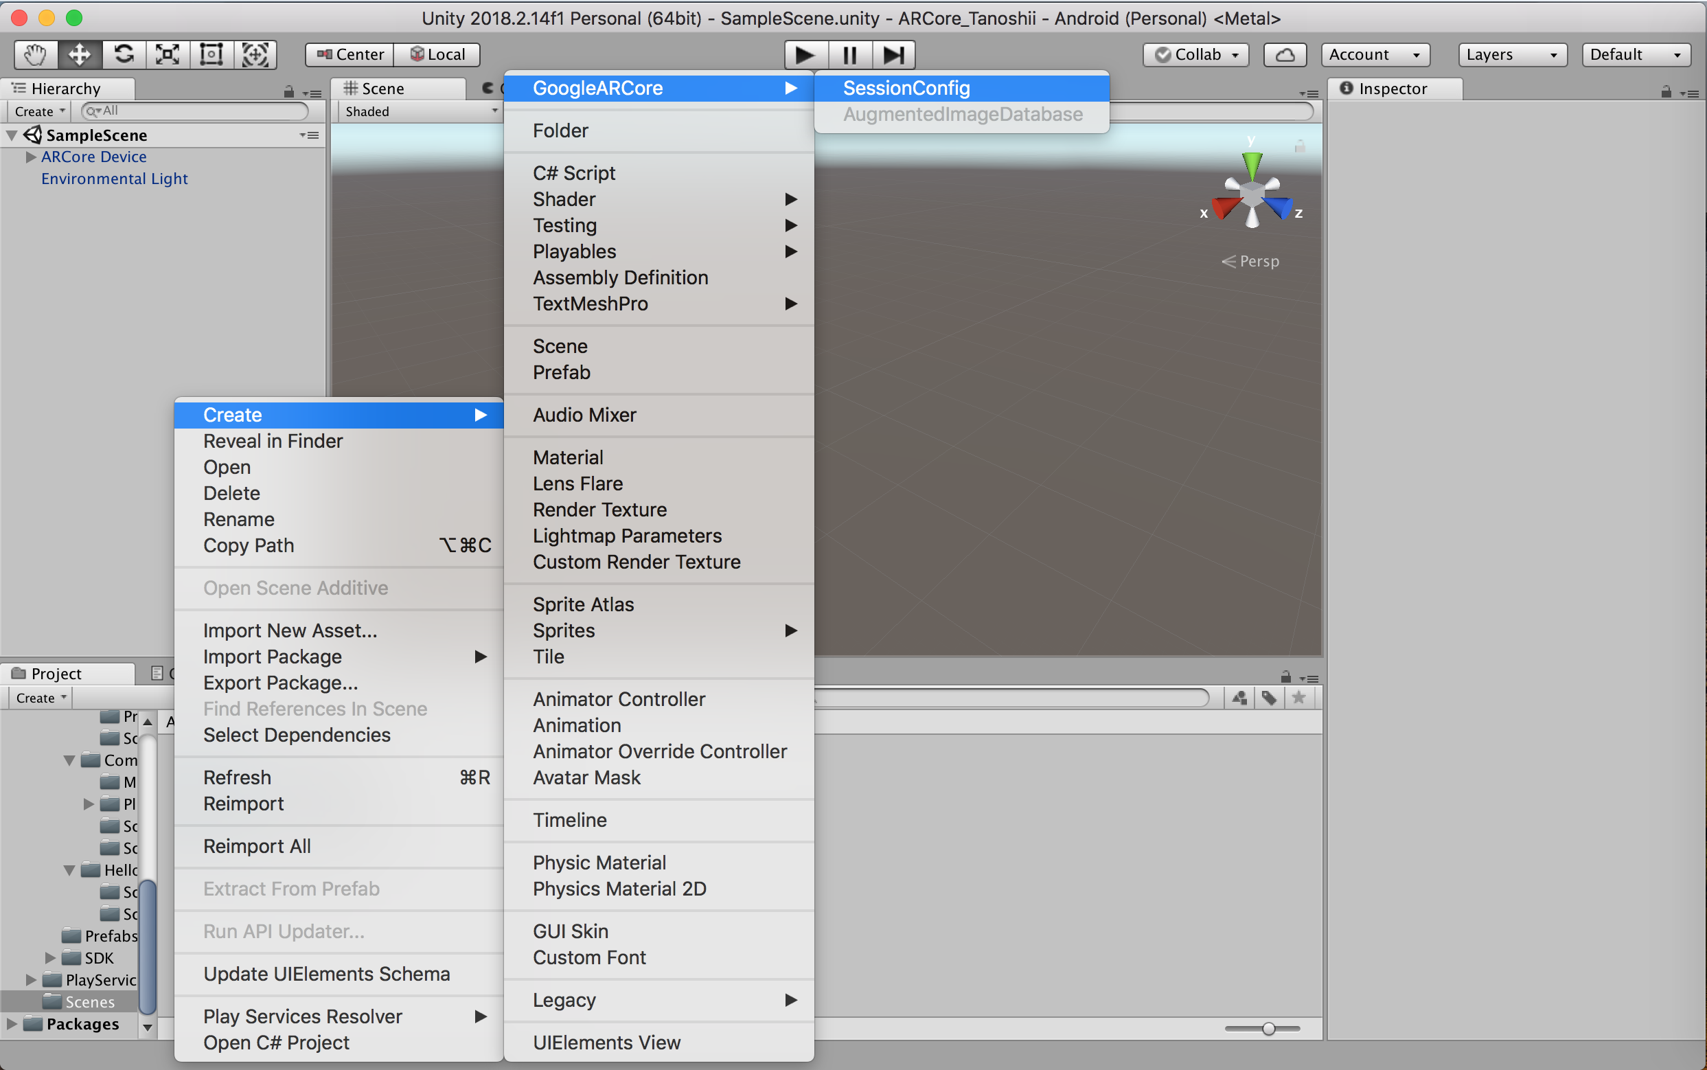Toggle the Inspector panel lock icon
The height and width of the screenshot is (1070, 1707).
[1666, 91]
